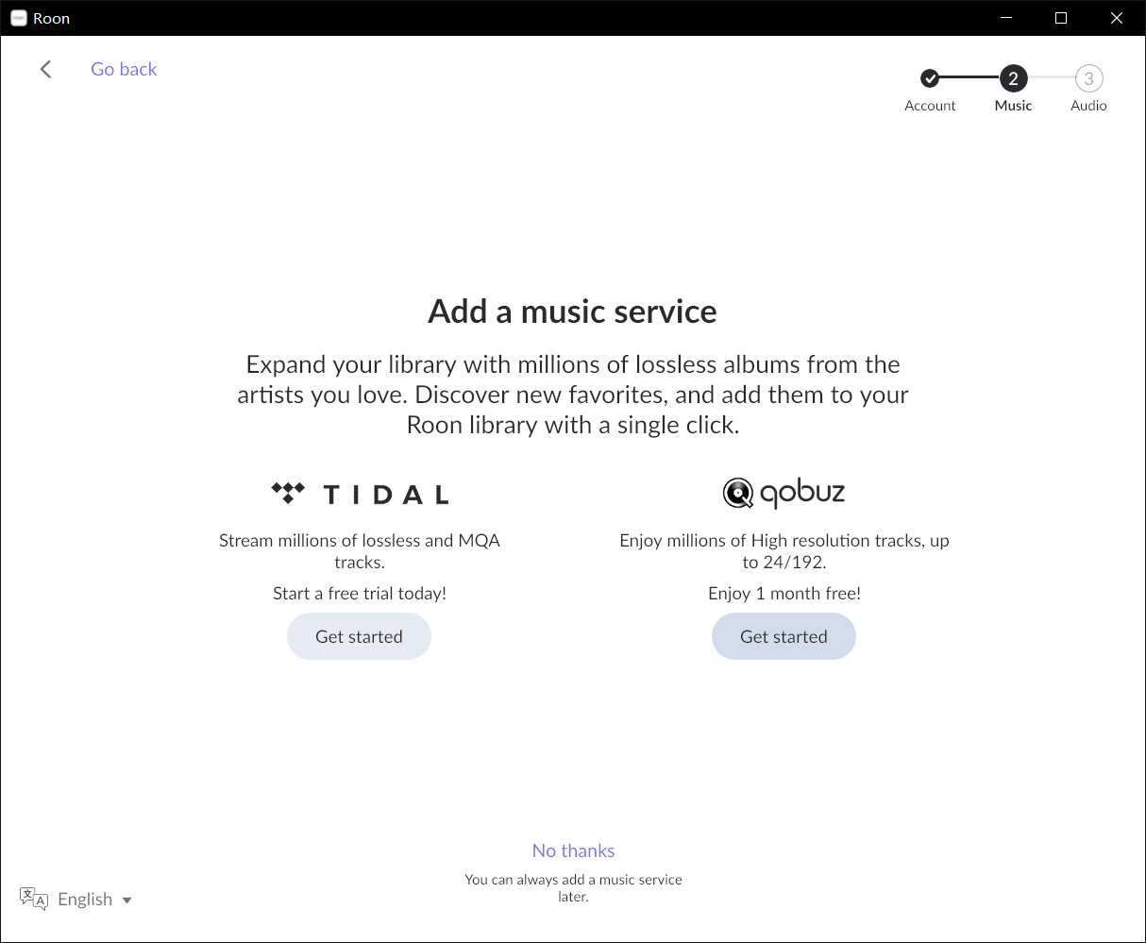Select step 3 Audio circle
The image size is (1146, 943).
coord(1088,78)
